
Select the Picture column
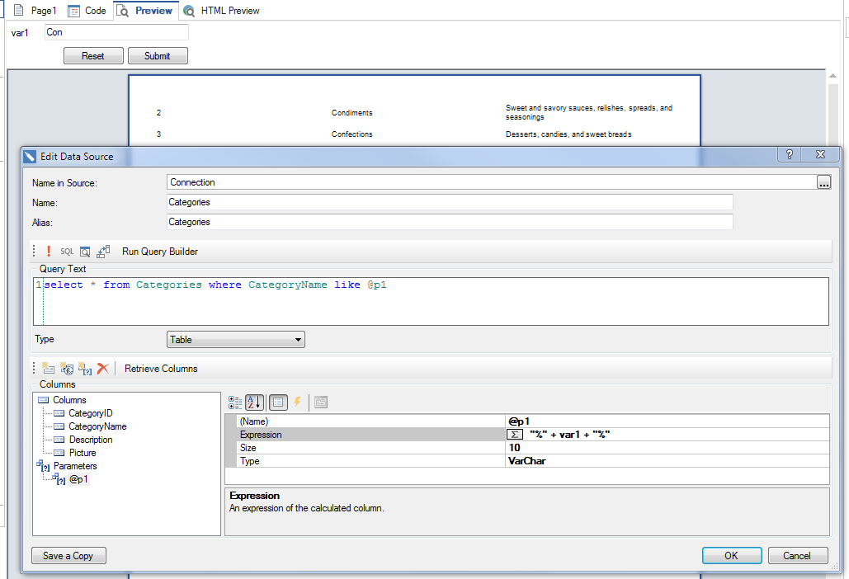point(83,453)
